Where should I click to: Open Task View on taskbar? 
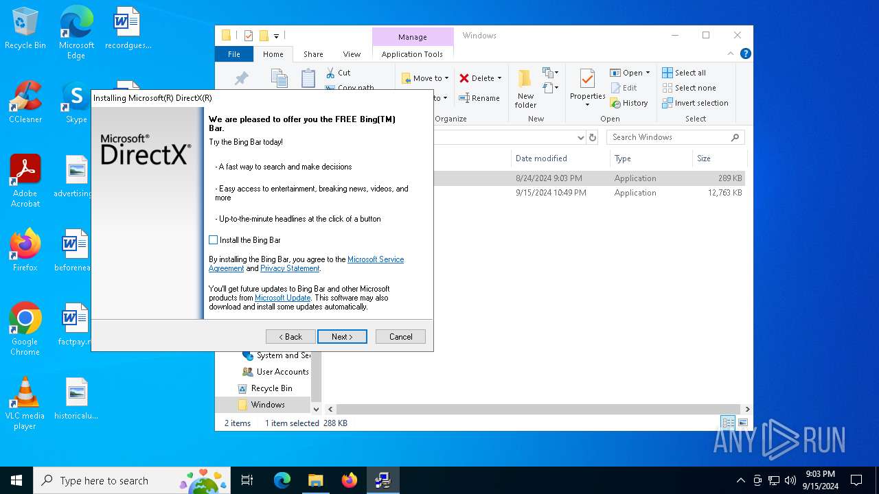(x=247, y=480)
